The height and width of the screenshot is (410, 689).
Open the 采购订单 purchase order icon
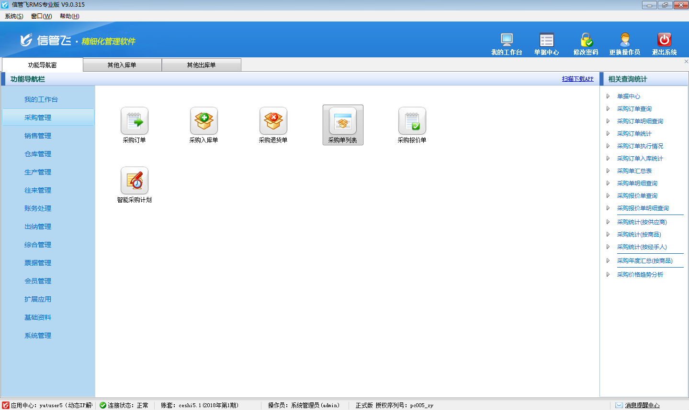click(x=134, y=121)
